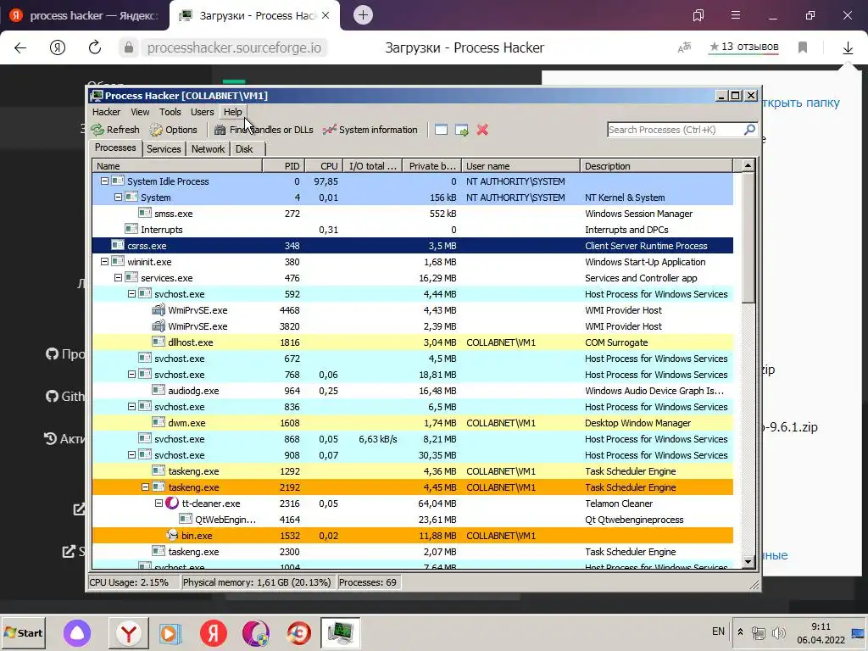The image size is (868, 651).
Task: Select the dllhost.exe process row
Action: click(413, 342)
